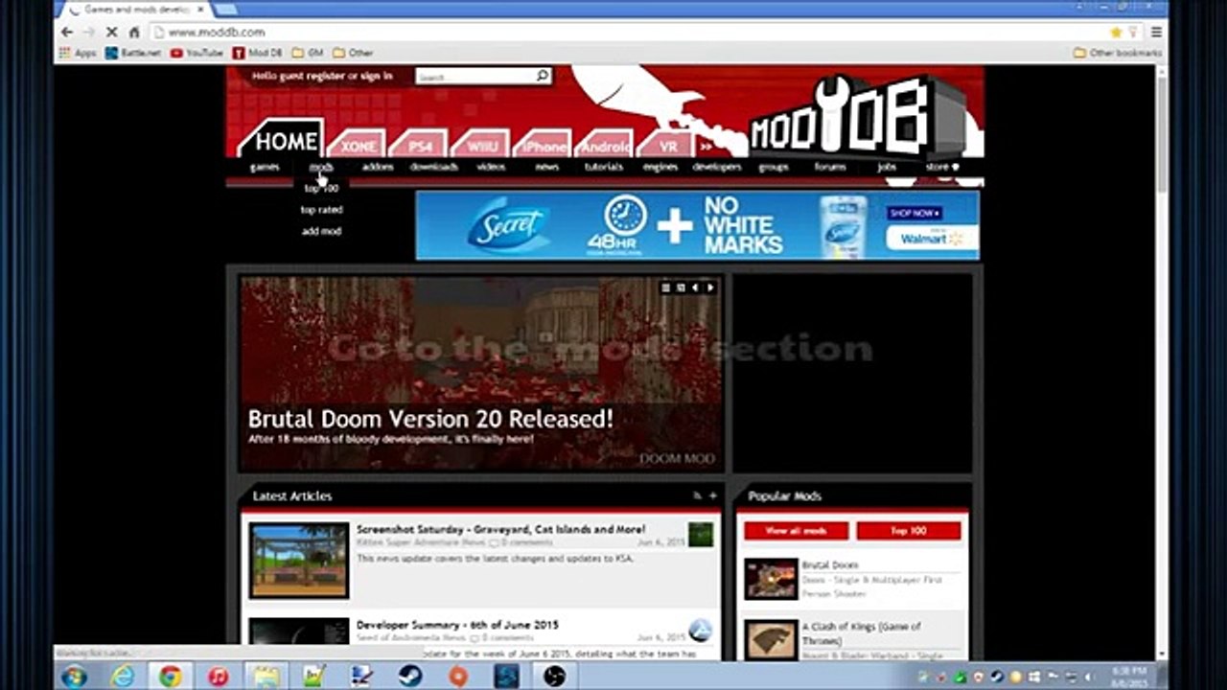Select the VR platform tab
The width and height of the screenshot is (1227, 690).
coord(667,146)
